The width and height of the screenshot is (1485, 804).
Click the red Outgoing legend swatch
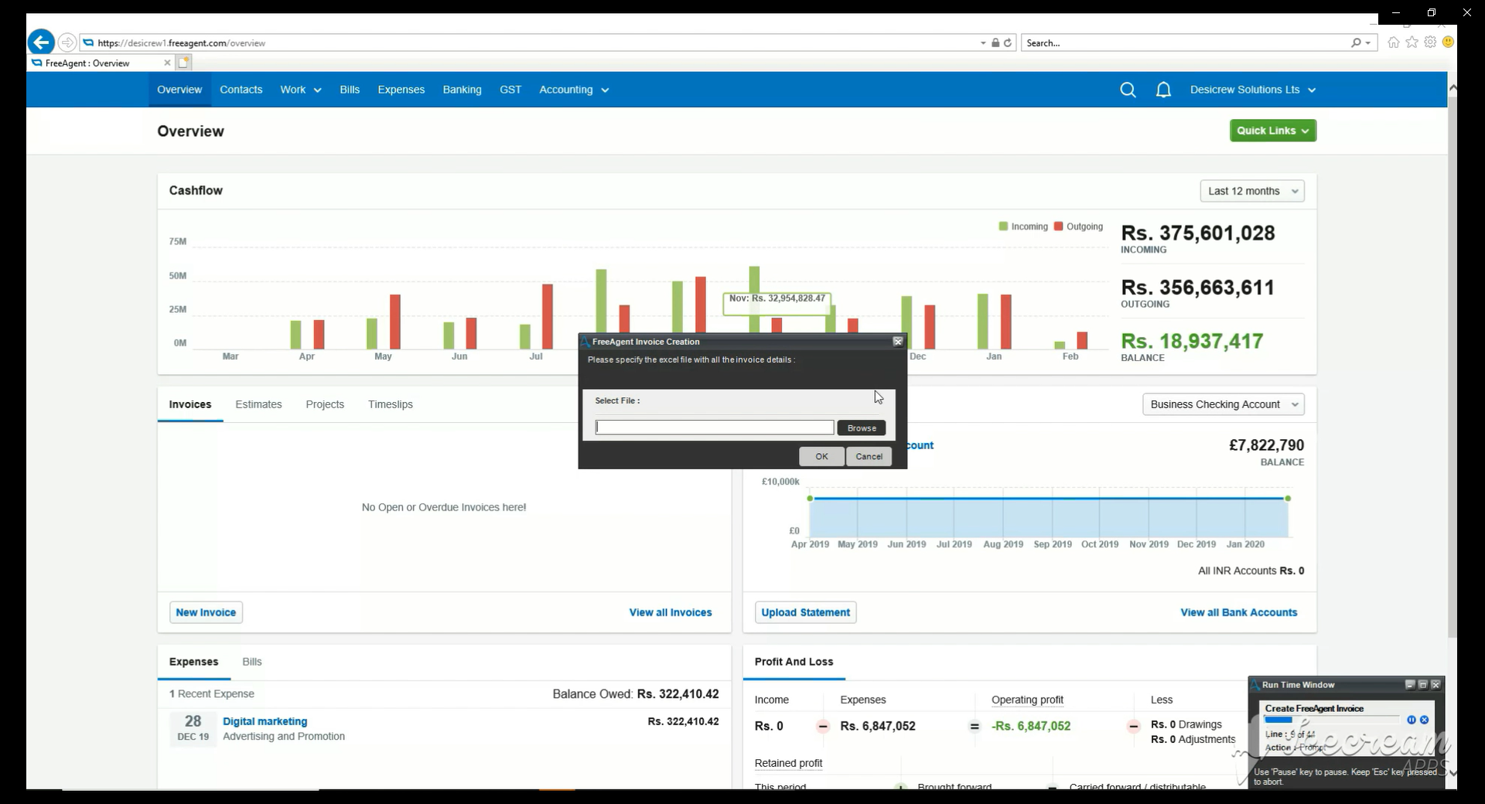tap(1058, 227)
